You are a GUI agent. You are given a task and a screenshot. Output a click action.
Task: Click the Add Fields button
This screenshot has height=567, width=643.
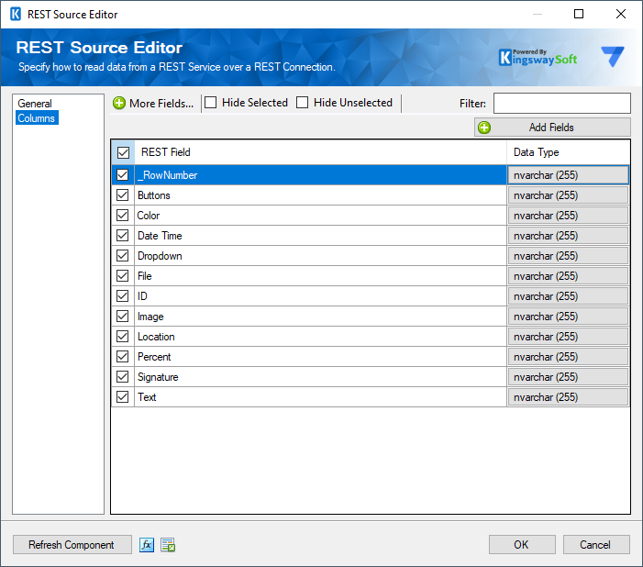coord(552,128)
